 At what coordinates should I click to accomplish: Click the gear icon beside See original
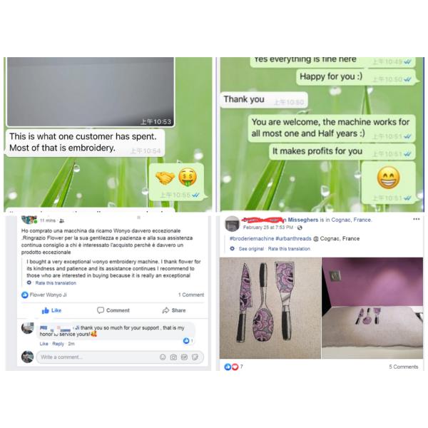point(233,249)
